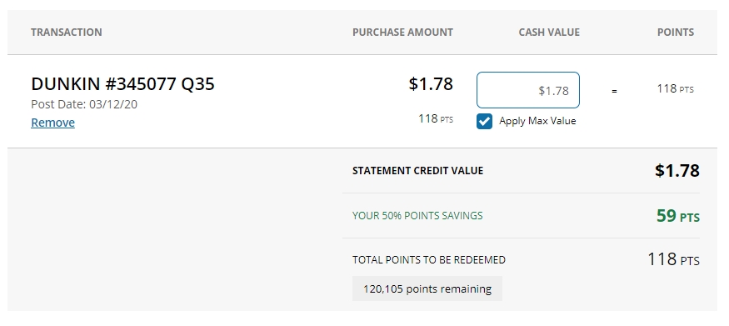729x326 pixels.
Task: Click the $1.78 statement credit total
Action: (677, 171)
